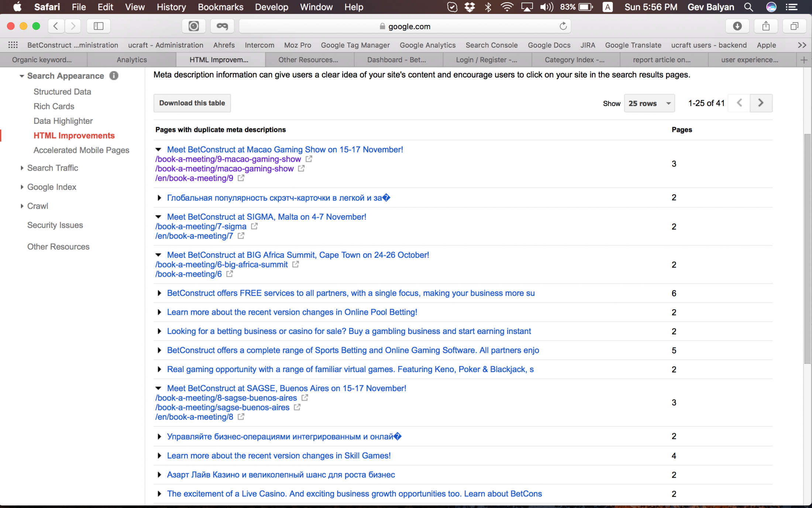Open external link icon for /book-a-meeting/9-macao-gaming-show

click(x=309, y=159)
